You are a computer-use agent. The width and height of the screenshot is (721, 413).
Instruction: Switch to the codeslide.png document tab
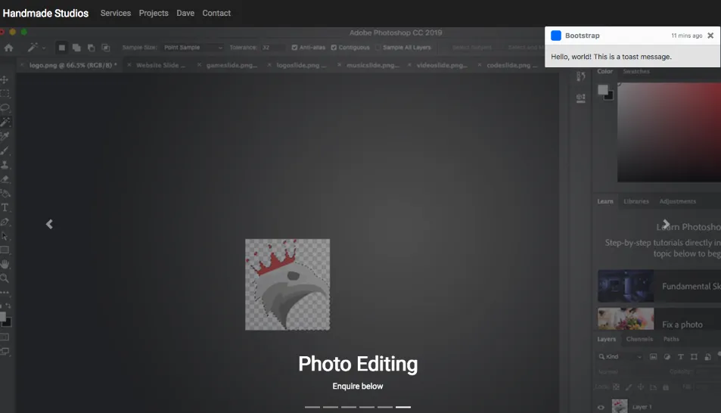tap(511, 65)
